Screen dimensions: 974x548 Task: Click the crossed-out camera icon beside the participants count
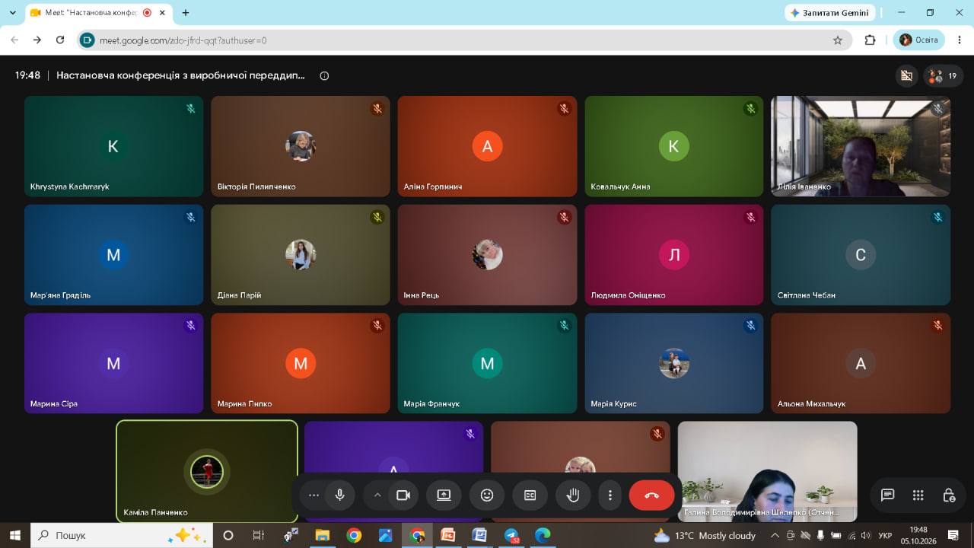pyautogui.click(x=906, y=76)
